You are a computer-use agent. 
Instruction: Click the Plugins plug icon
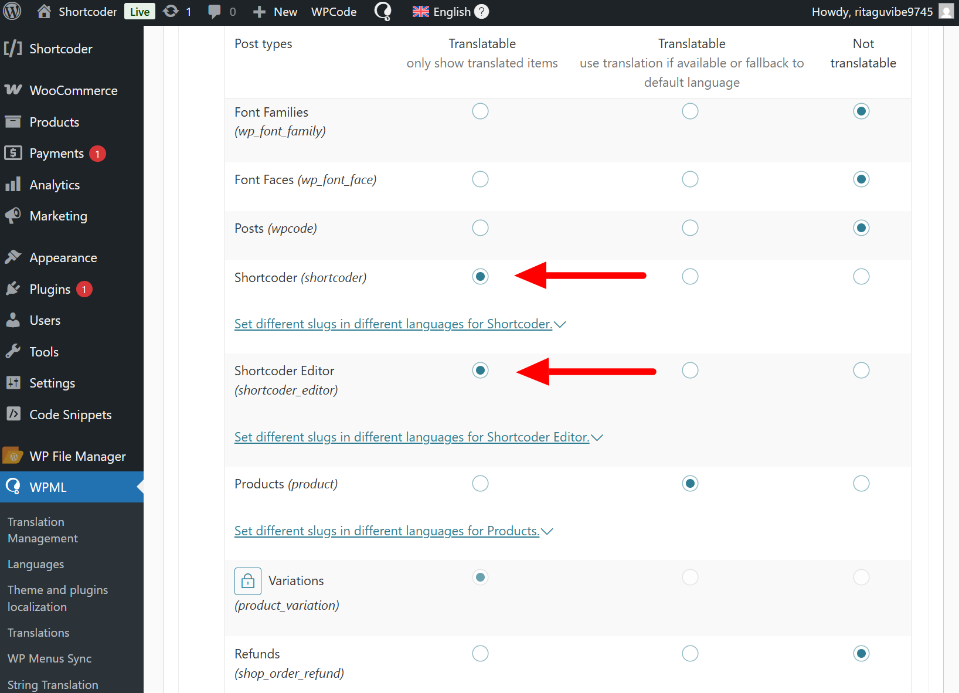coord(13,289)
